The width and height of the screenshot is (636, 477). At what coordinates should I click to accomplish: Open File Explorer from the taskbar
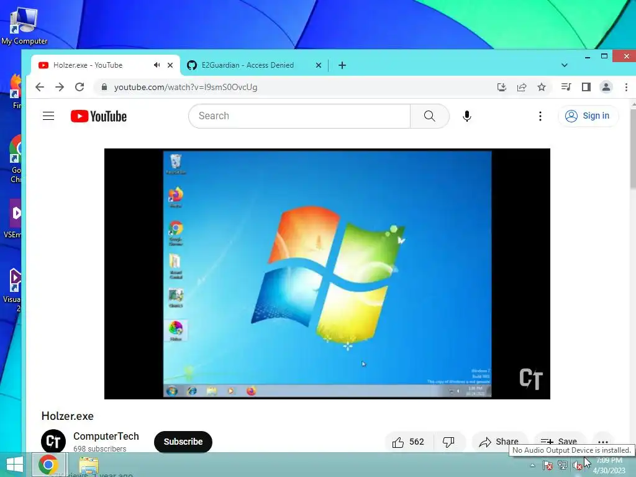89,465
